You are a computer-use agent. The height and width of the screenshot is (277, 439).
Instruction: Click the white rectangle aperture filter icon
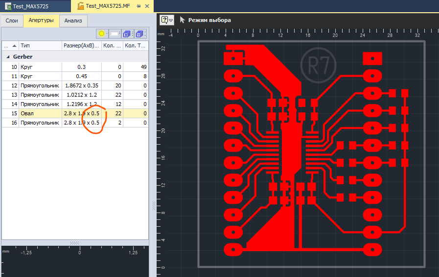(x=115, y=34)
